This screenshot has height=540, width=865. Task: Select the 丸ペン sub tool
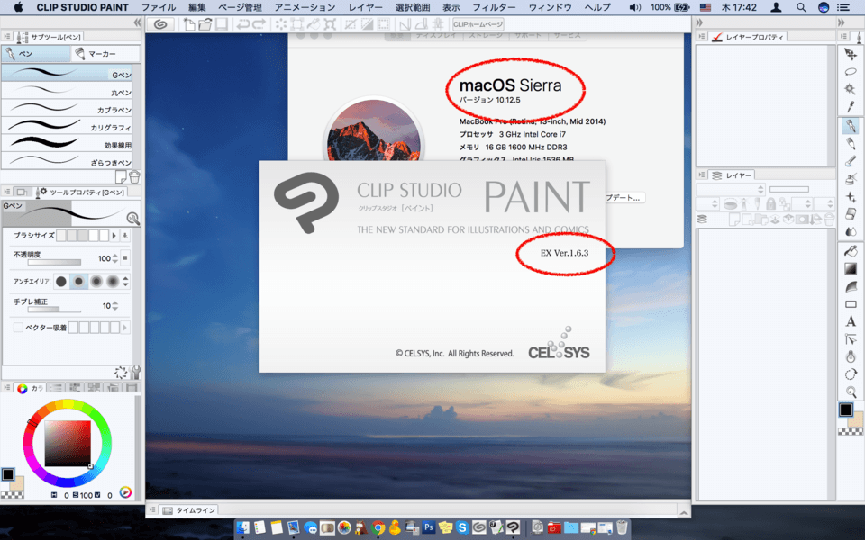click(x=67, y=90)
